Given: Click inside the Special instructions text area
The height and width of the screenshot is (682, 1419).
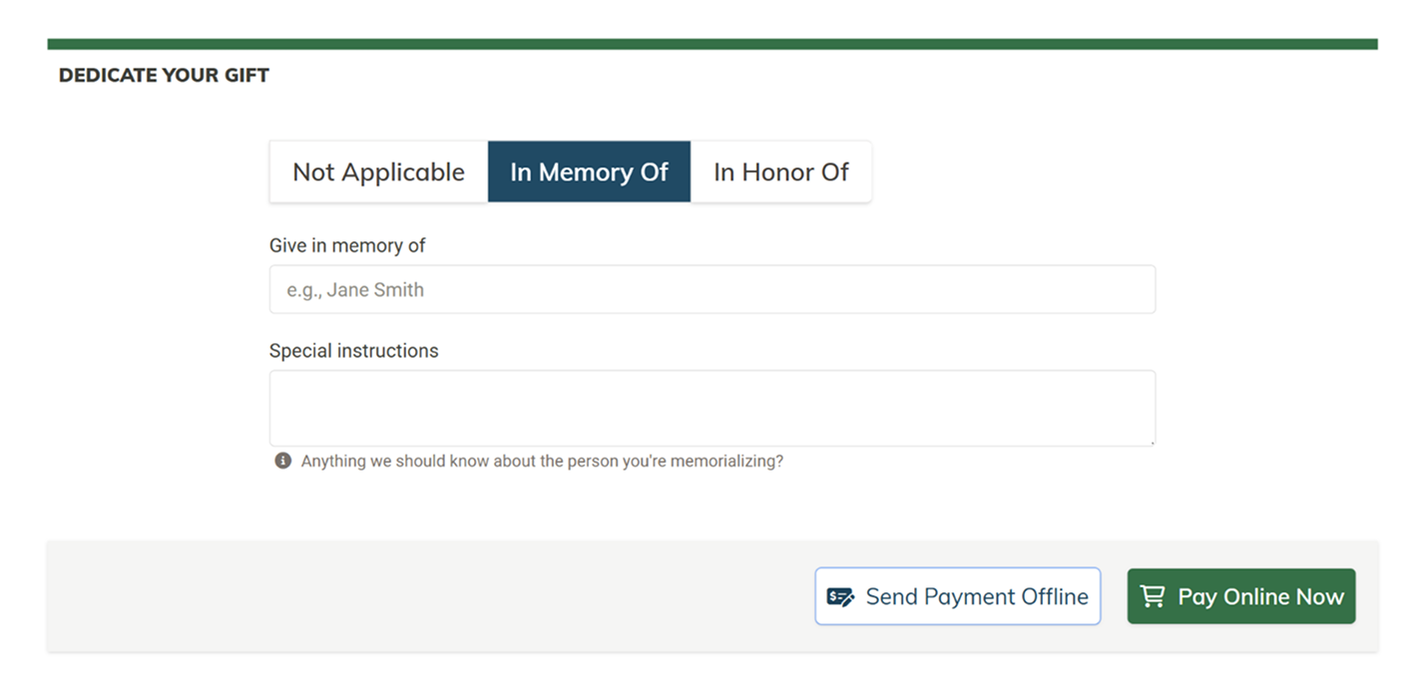Looking at the screenshot, I should click(712, 408).
